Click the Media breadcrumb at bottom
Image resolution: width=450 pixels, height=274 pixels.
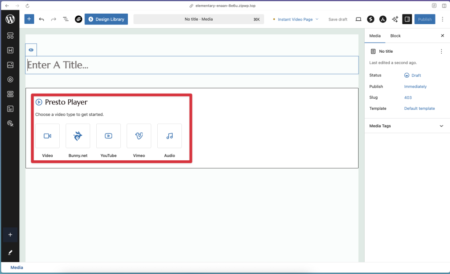(17, 267)
